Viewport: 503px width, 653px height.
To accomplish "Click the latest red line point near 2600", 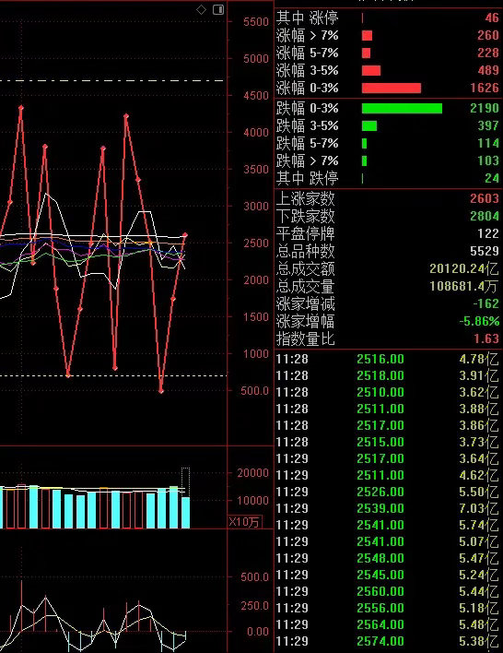I will pyautogui.click(x=185, y=235).
